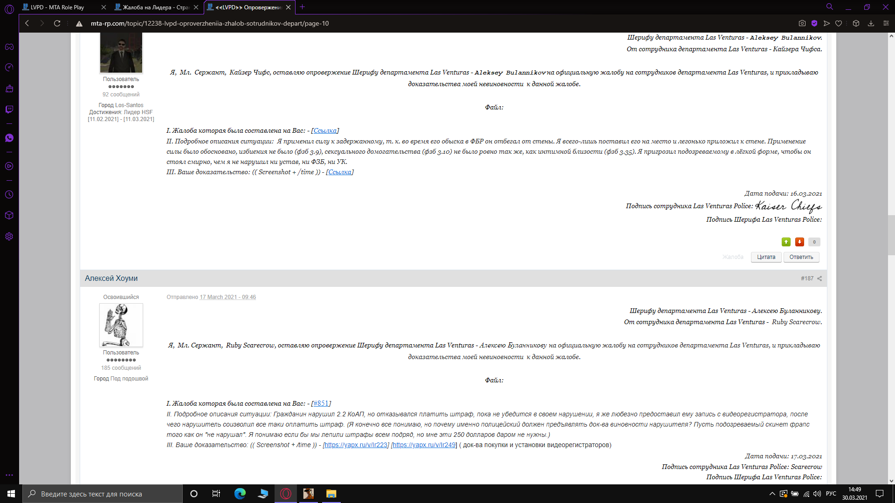Open WhatsApp messenger in sidebar
Screen dimensions: 895x503
coord(9,138)
